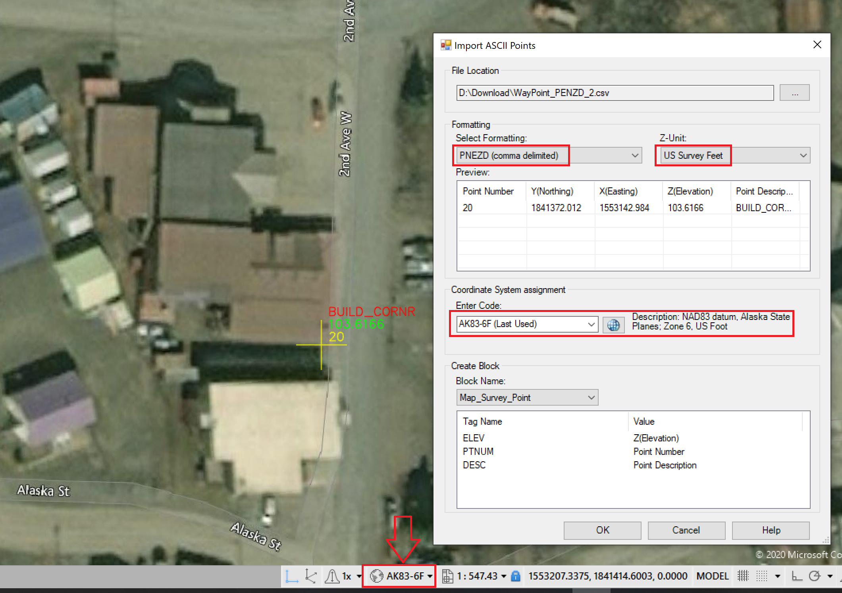Click MODEL space button in status bar
This screenshot has height=593, width=842.
pos(712,576)
